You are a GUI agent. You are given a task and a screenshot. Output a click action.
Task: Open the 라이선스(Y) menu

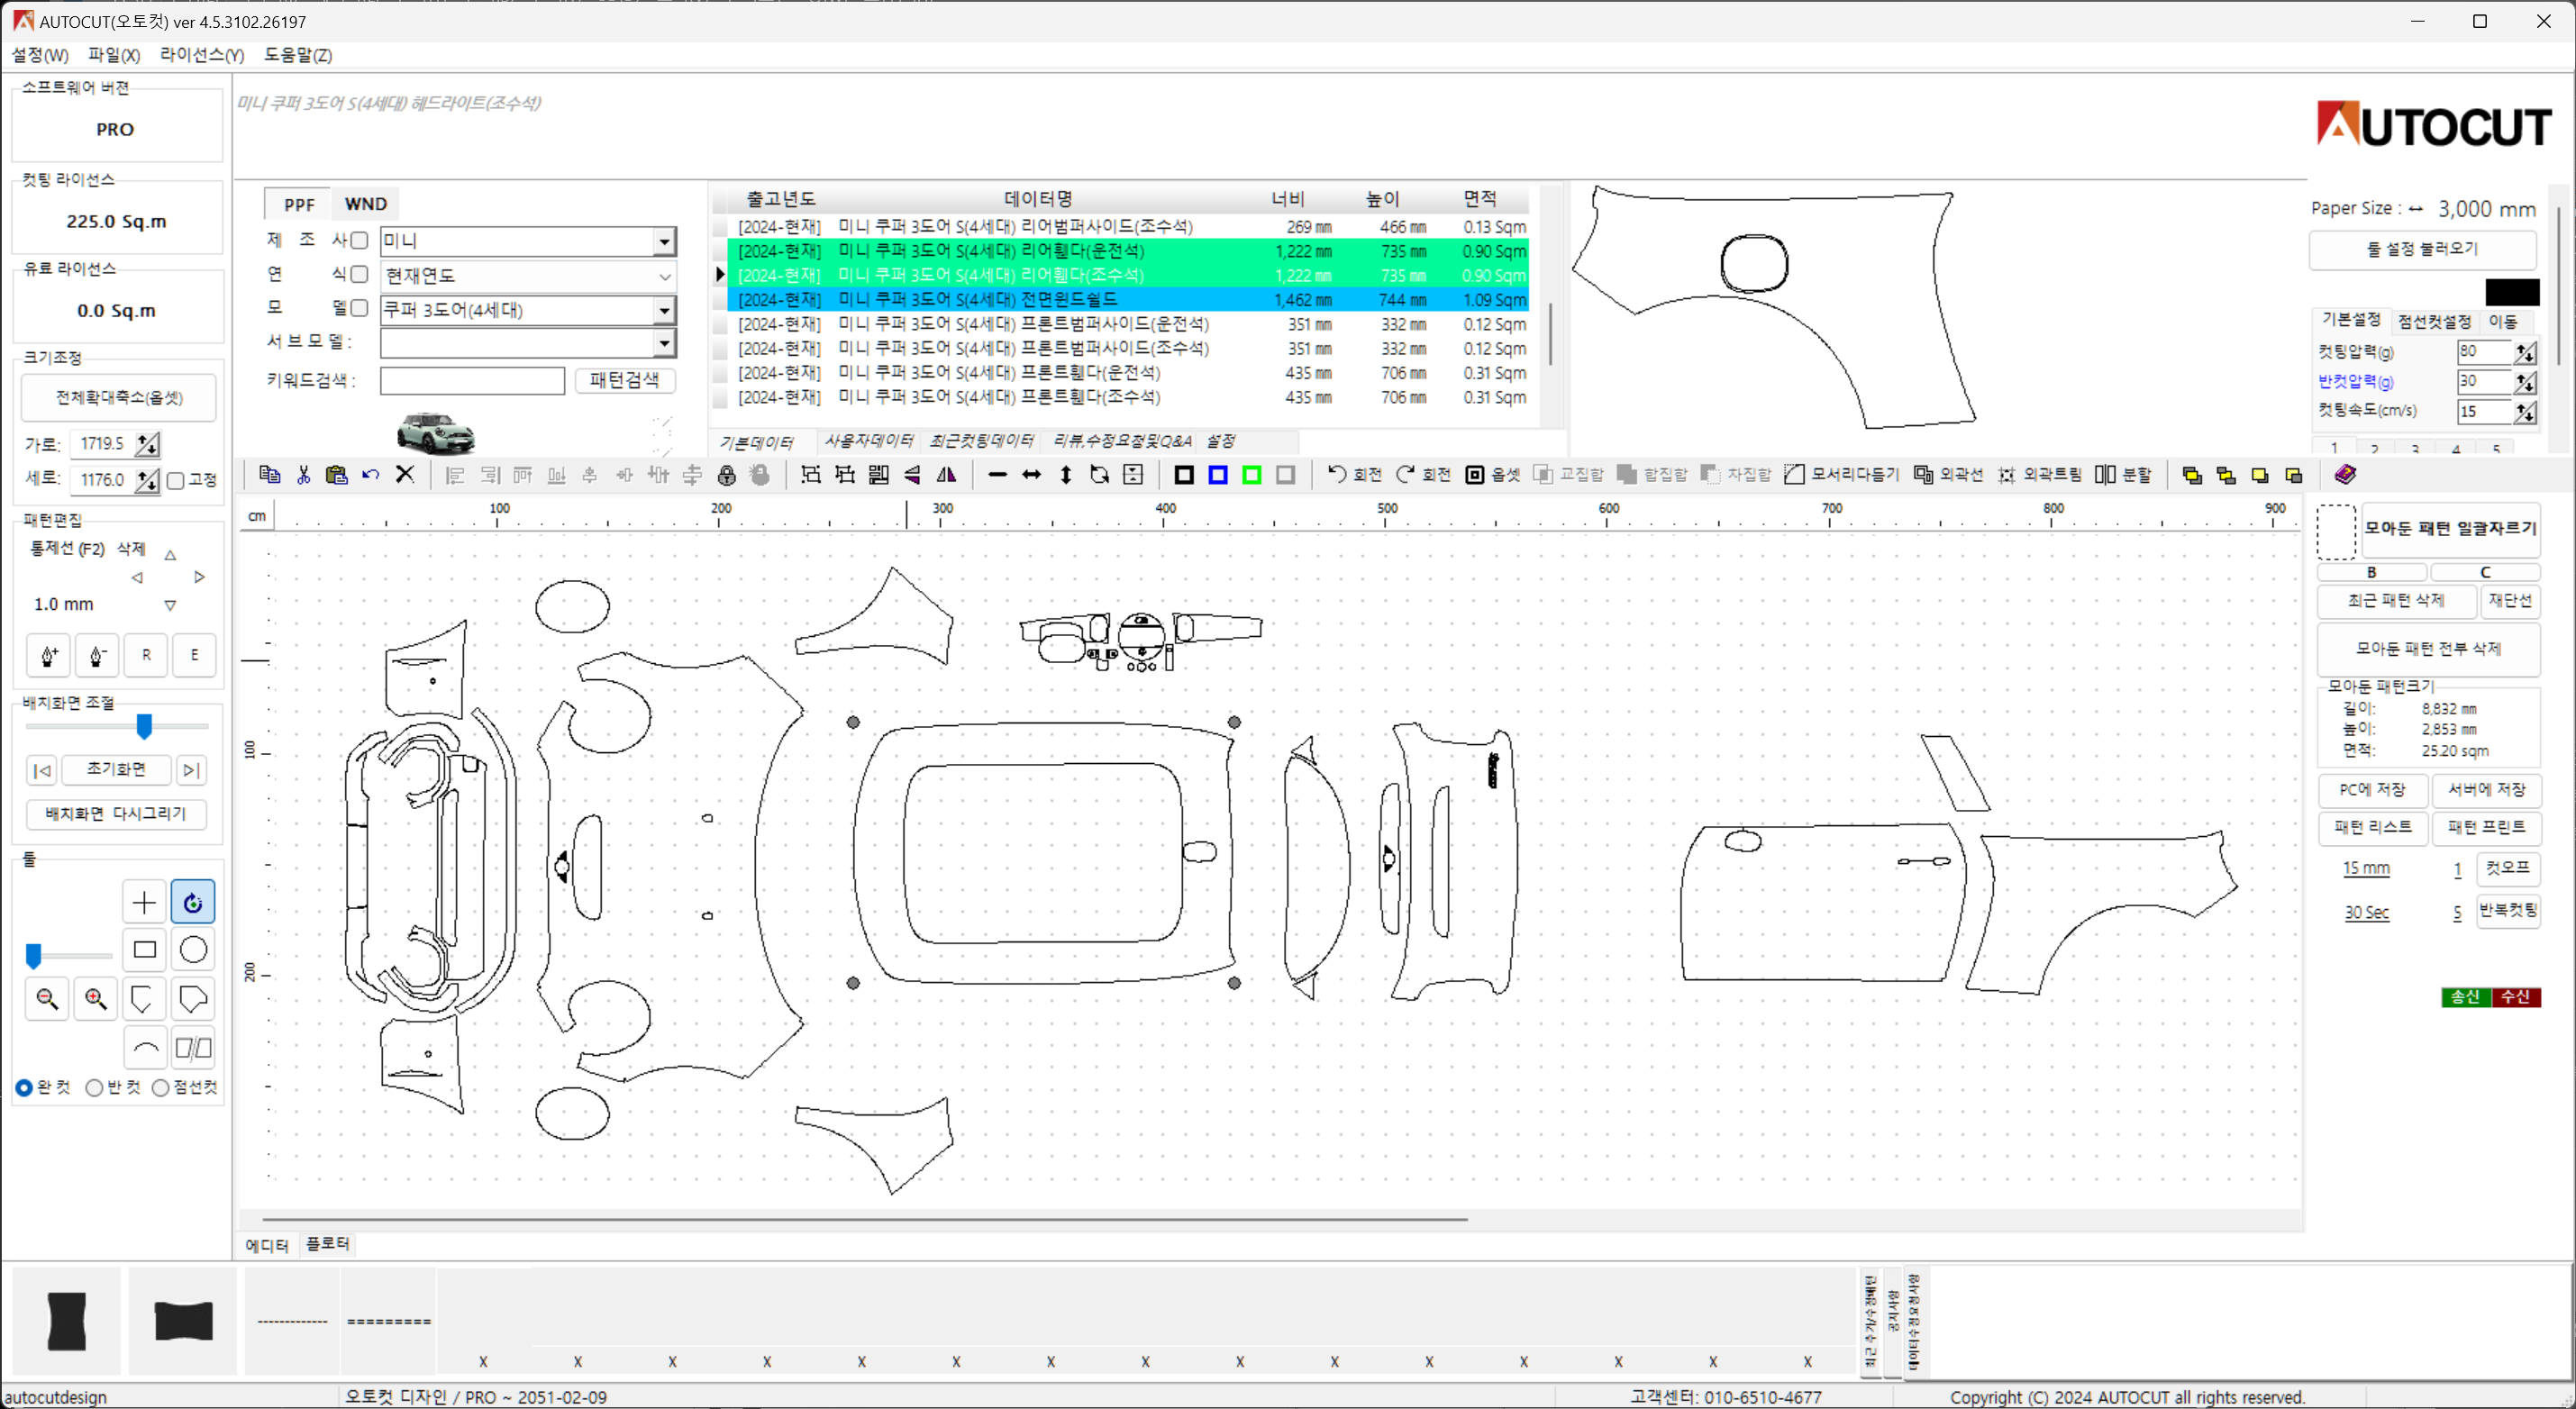pos(202,55)
